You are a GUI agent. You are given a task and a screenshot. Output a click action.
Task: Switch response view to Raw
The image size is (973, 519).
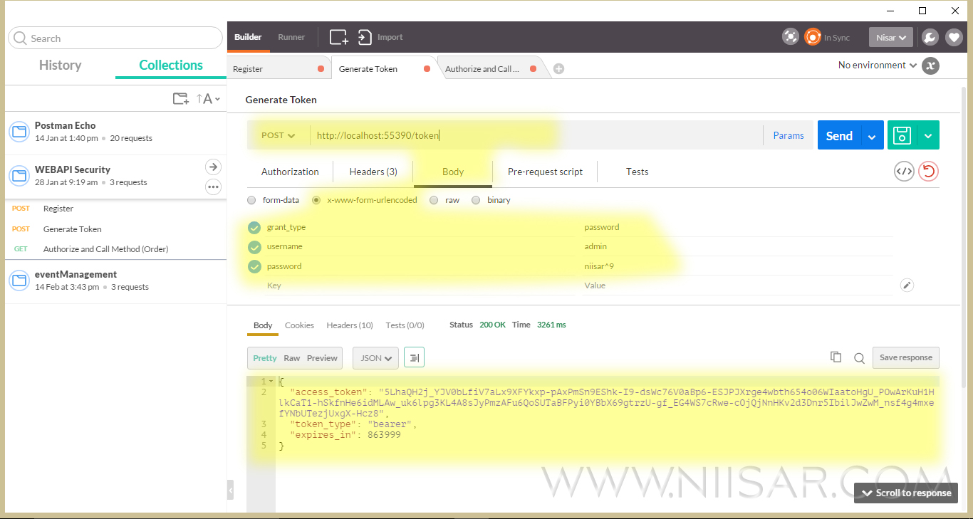pyautogui.click(x=292, y=358)
